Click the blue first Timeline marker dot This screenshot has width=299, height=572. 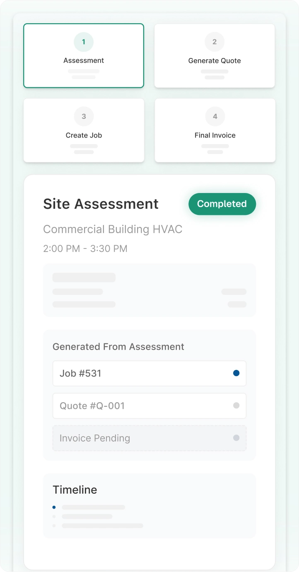54,507
